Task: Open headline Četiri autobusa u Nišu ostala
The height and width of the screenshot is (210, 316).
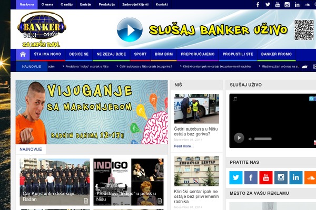Action: click(x=196, y=131)
